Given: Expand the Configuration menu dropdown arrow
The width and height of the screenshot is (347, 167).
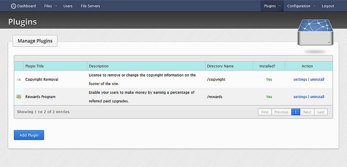Looking at the screenshot, I should tap(314, 6).
